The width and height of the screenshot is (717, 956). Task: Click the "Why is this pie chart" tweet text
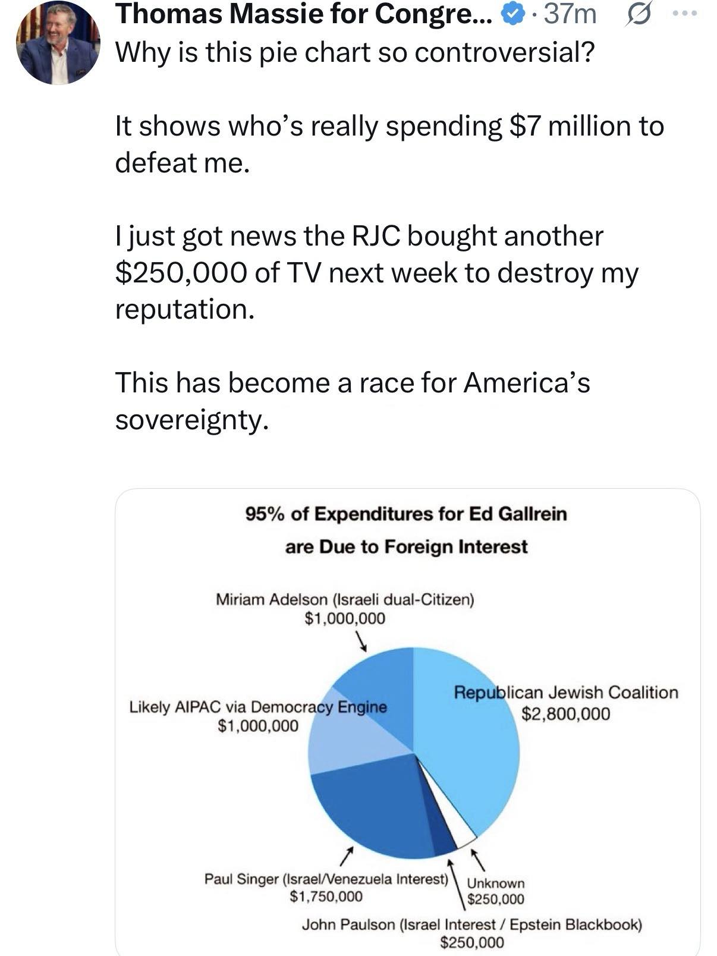(354, 54)
